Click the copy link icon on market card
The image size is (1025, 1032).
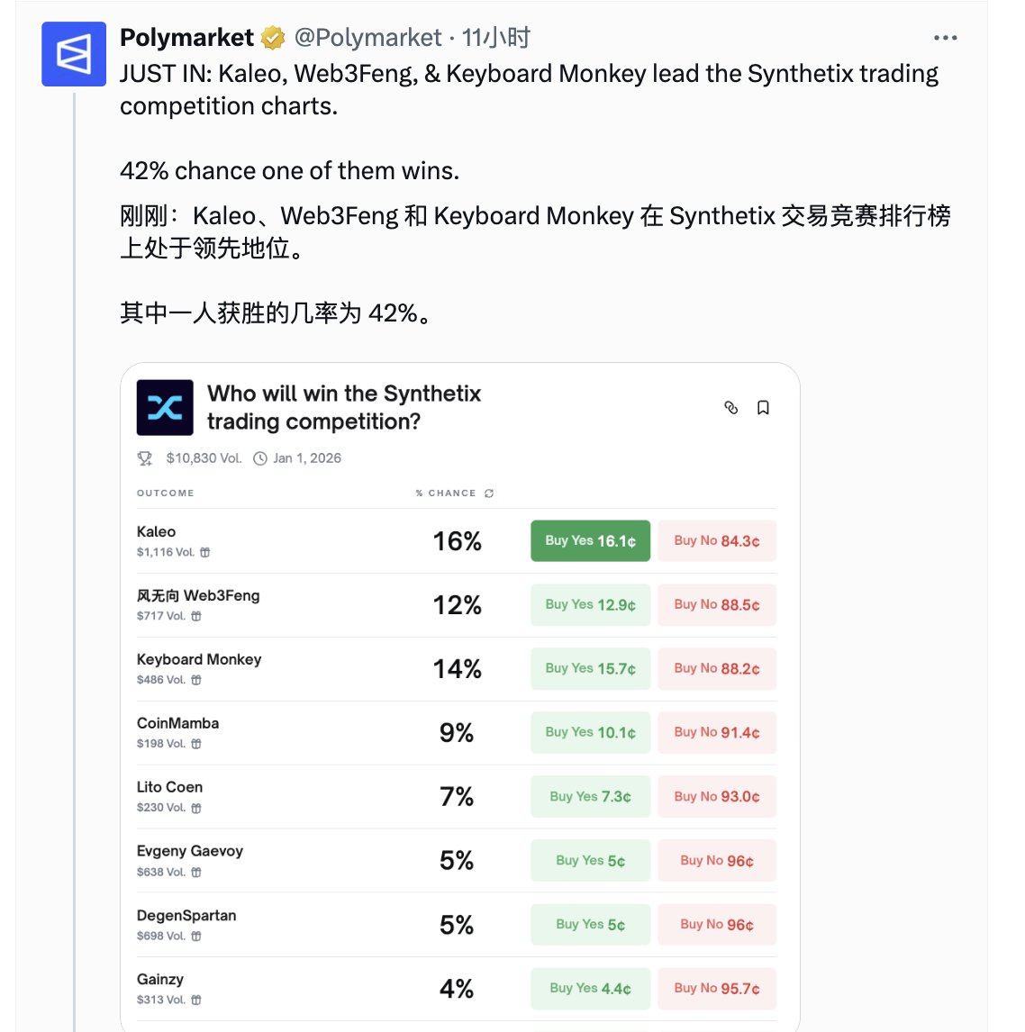[x=731, y=408]
